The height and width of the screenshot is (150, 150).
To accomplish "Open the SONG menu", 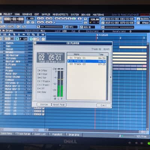I will point(17,14).
